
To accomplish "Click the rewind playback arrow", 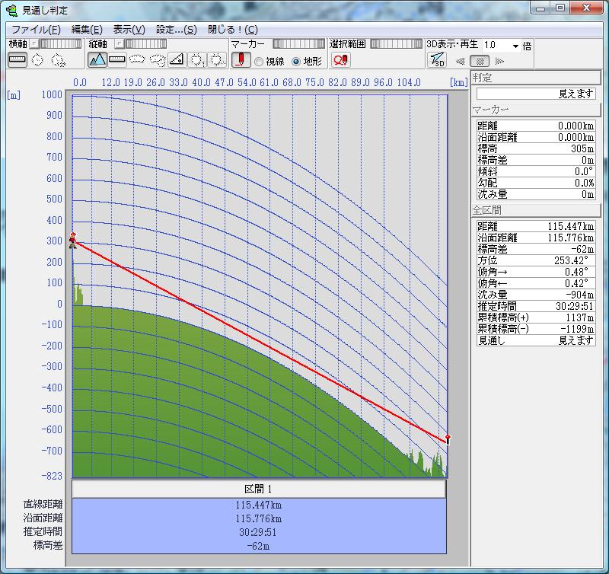I will (460, 61).
